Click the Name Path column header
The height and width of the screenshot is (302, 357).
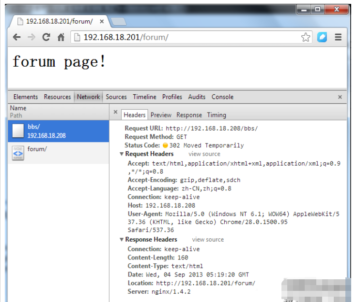[x=59, y=112]
